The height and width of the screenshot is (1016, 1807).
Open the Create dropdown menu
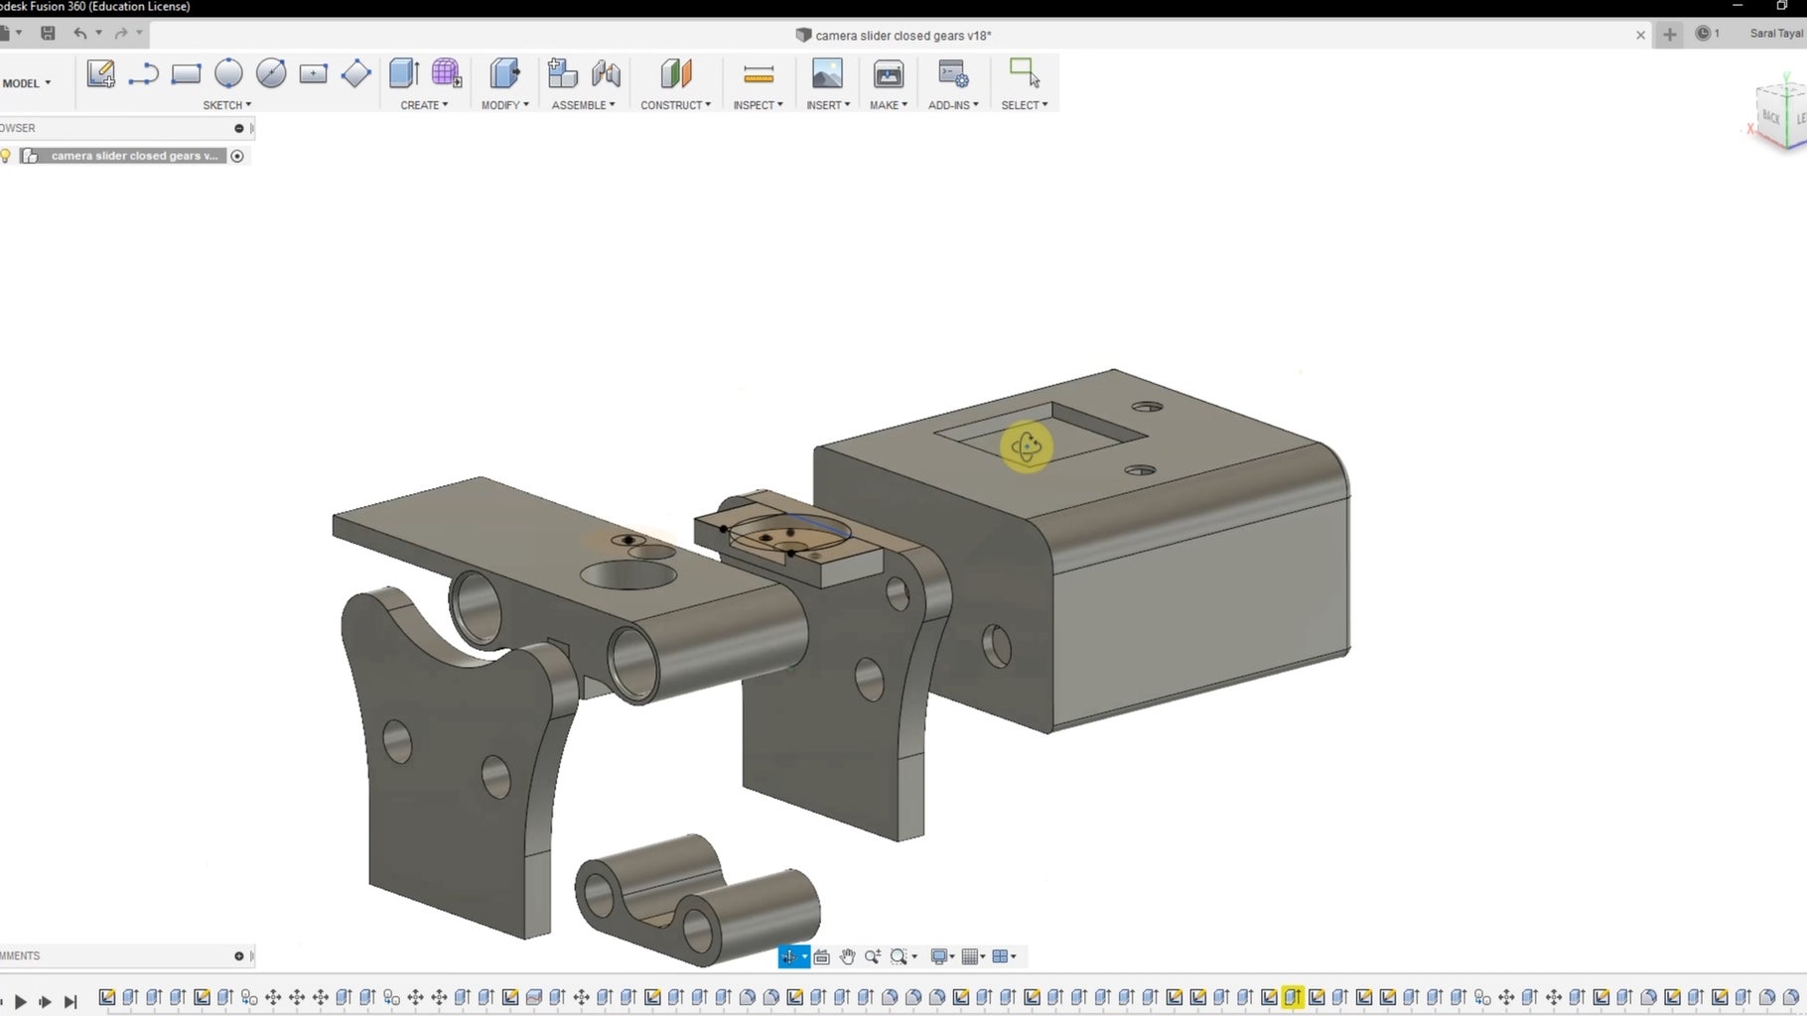click(423, 105)
